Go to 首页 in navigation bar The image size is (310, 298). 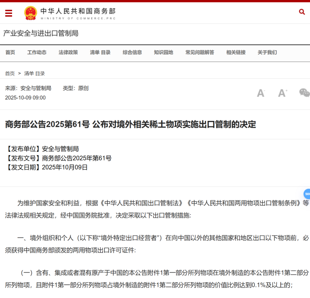click(x=10, y=52)
